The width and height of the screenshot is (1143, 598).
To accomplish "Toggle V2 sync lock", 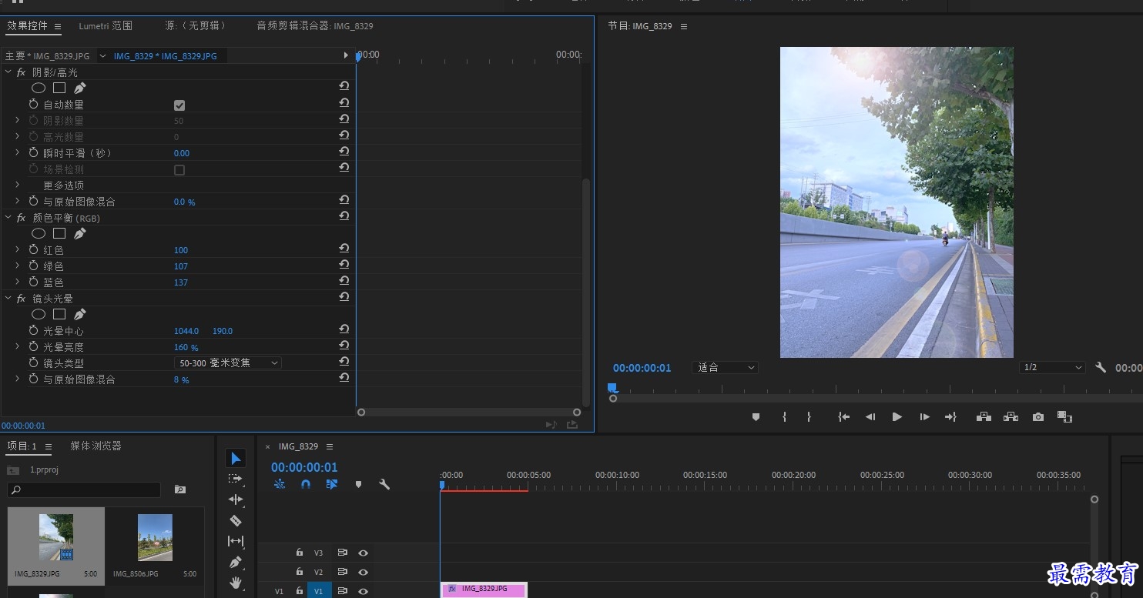I will point(343,572).
